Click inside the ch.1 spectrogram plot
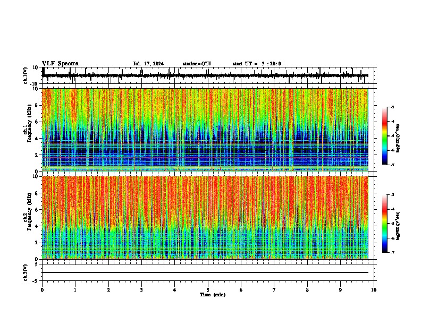The image size is (421, 325). tap(205, 130)
